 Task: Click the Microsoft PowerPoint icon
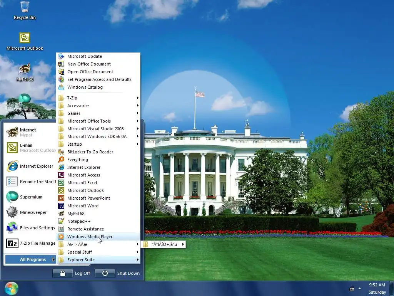click(61, 198)
